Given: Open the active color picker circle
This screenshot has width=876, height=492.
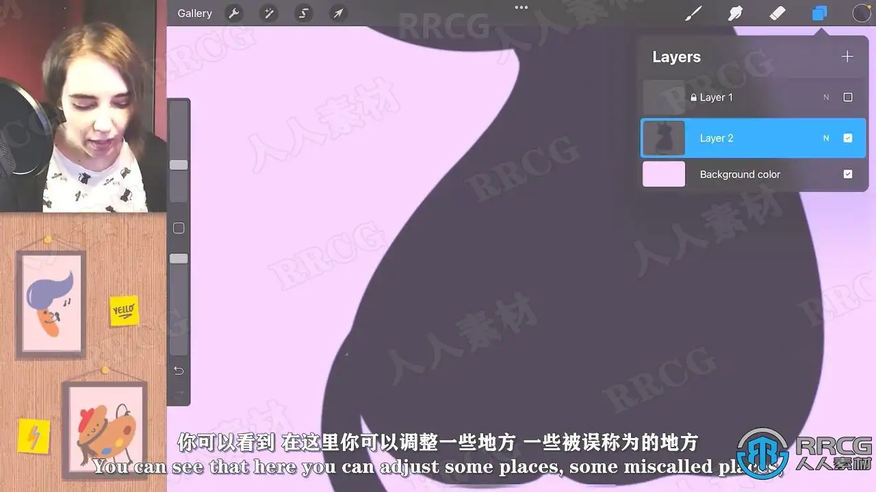Looking at the screenshot, I should (861, 13).
